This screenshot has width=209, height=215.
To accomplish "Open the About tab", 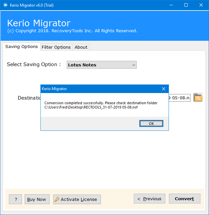I will (81, 47).
